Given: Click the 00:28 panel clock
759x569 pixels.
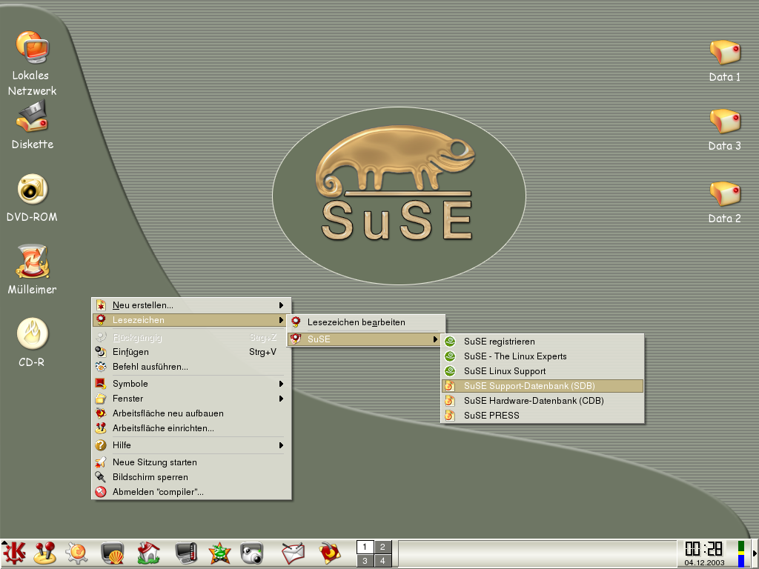Looking at the screenshot, I should coord(704,549).
